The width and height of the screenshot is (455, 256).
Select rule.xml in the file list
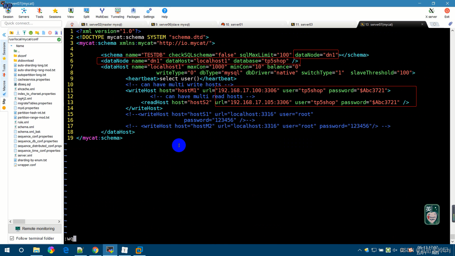pyautogui.click(x=23, y=122)
